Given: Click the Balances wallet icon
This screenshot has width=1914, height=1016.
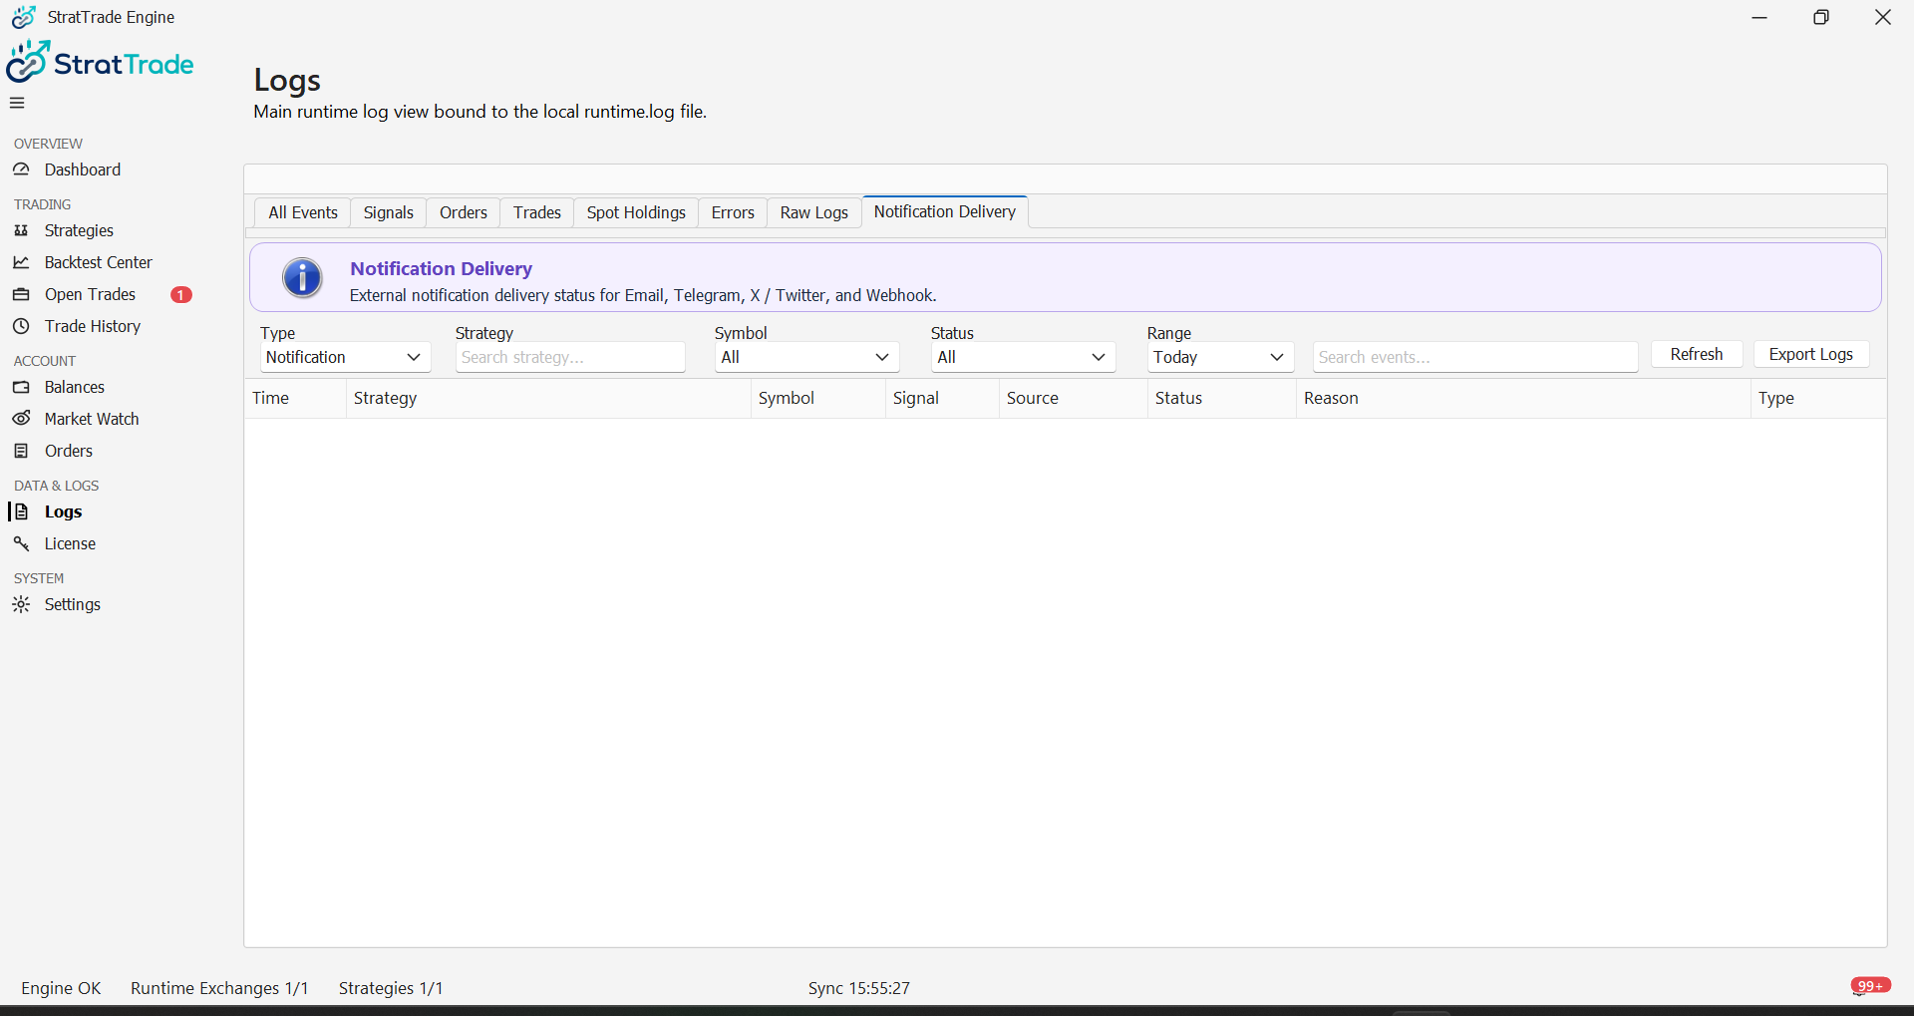Looking at the screenshot, I should (21, 387).
